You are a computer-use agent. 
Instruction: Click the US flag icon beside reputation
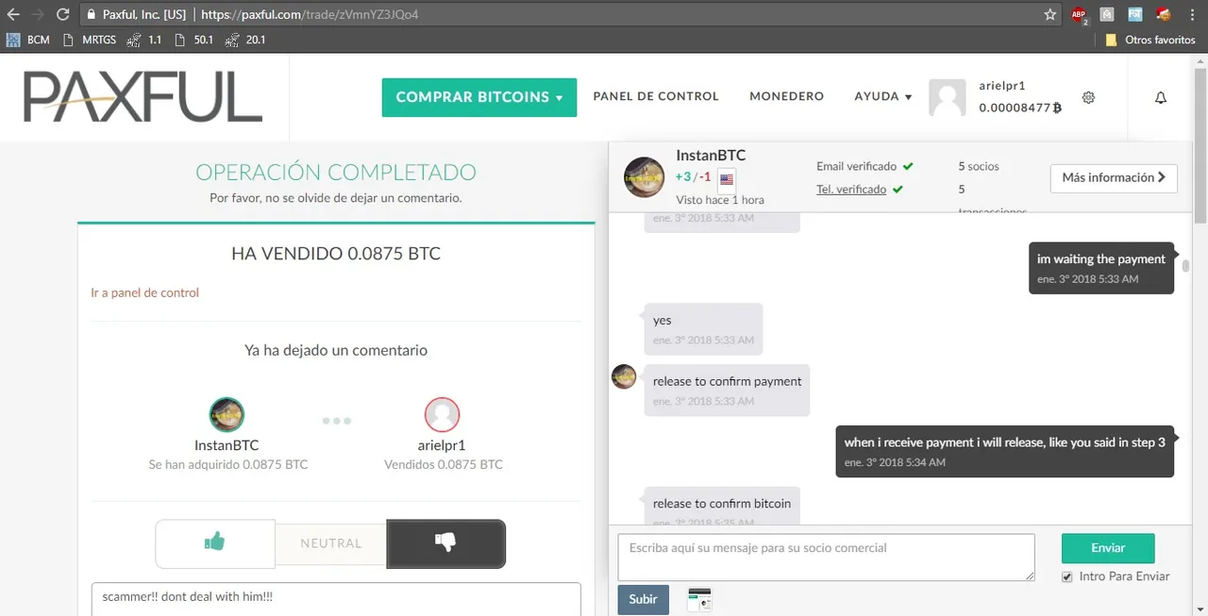727,178
